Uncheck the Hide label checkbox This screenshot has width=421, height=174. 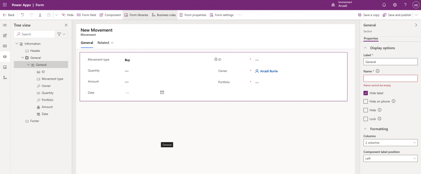[366, 93]
